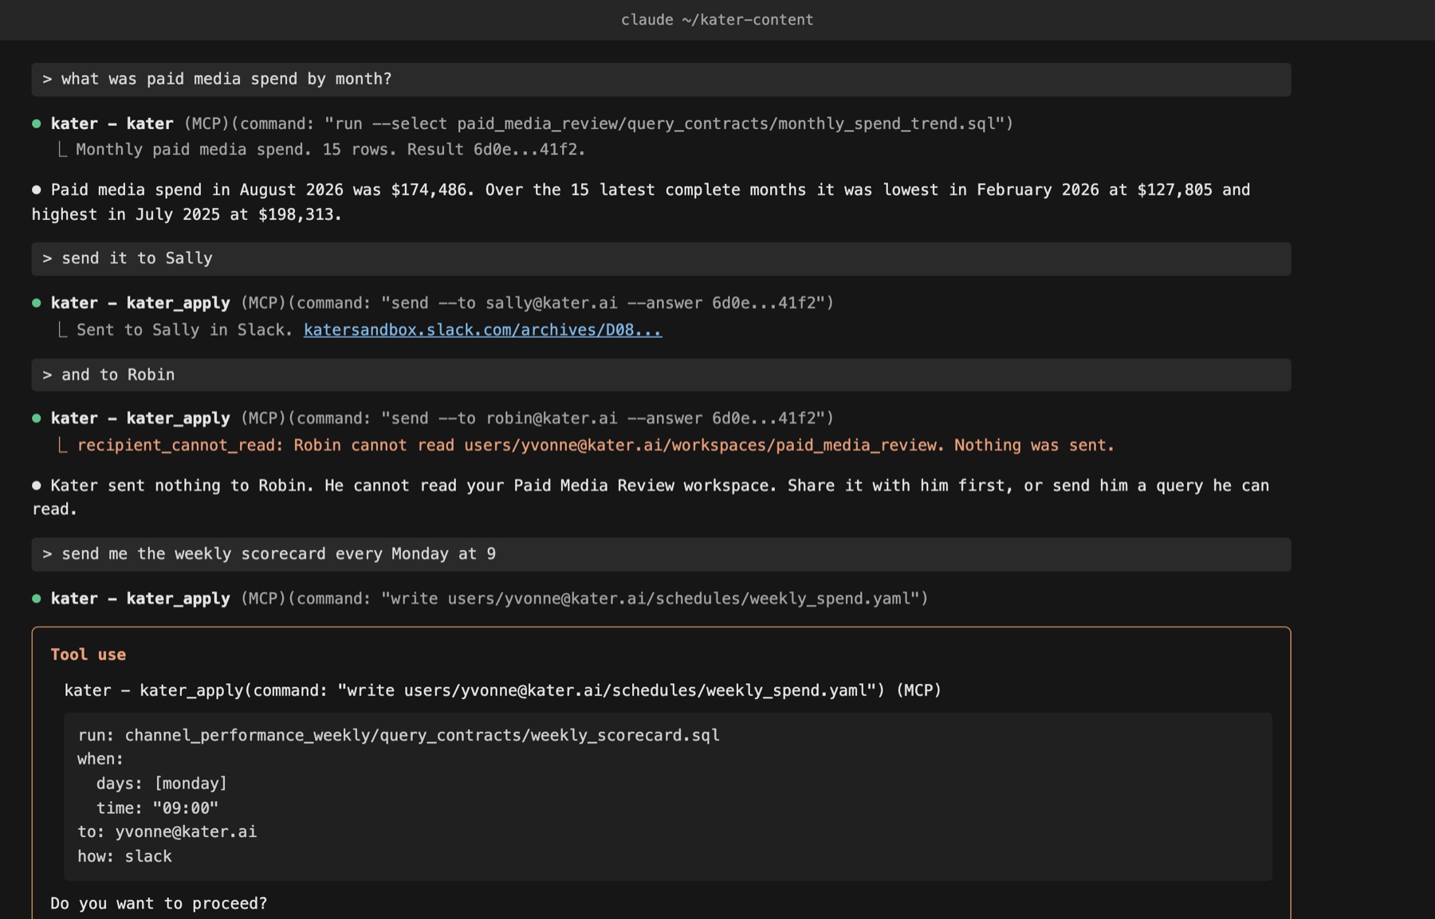This screenshot has height=919, width=1435.
Task: Click the paid media spend summary paragraph
Action: click(641, 202)
